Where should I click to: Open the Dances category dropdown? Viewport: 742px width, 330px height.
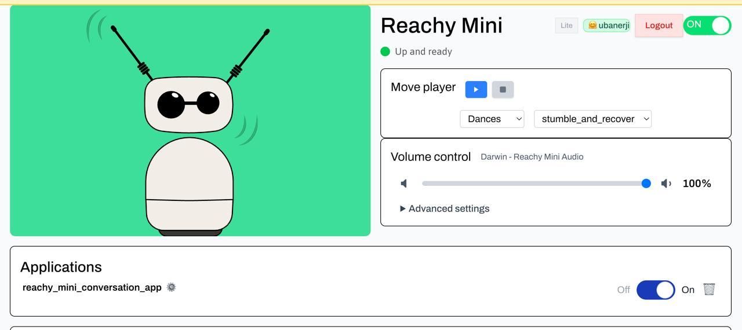click(x=492, y=119)
